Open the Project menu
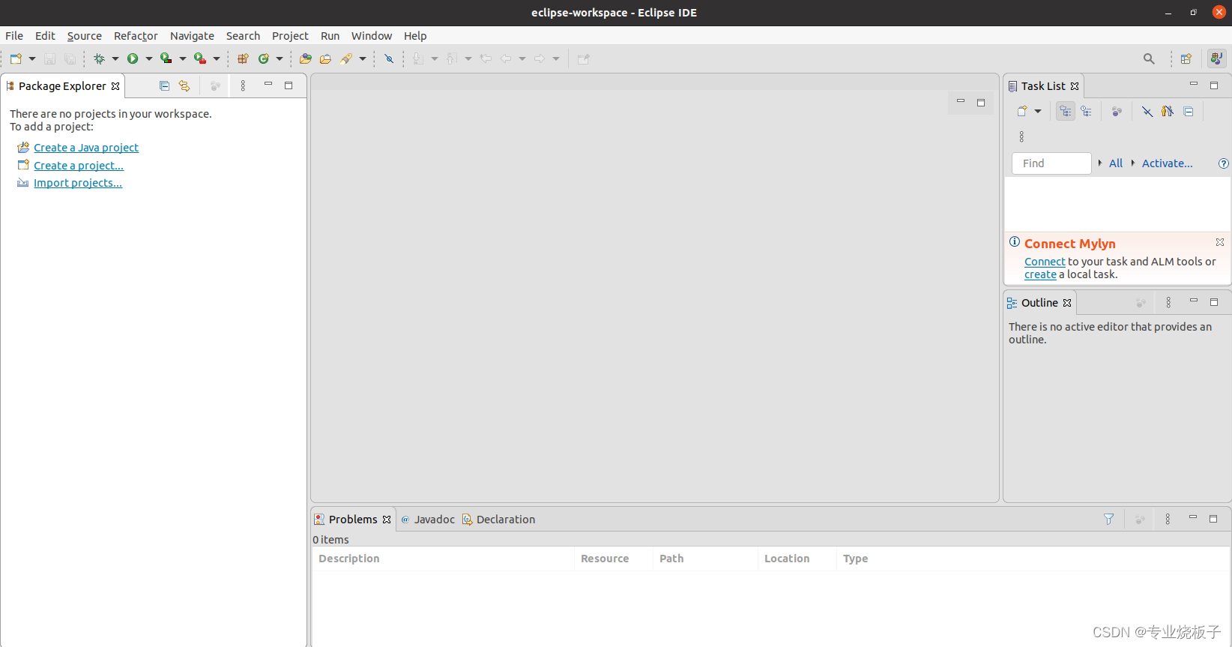This screenshot has width=1232, height=647. (290, 36)
